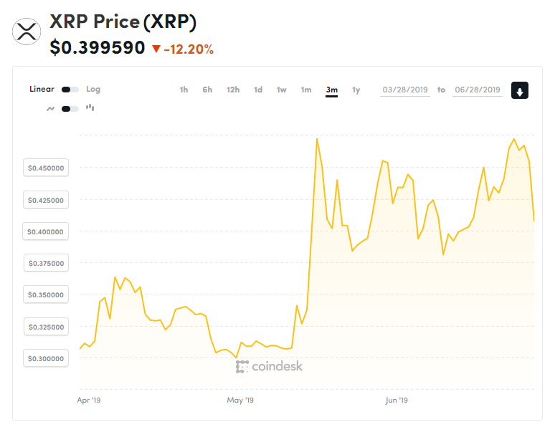555x427 pixels.
Task: Toggle the line/candlestick chart switch
Action: [x=70, y=109]
